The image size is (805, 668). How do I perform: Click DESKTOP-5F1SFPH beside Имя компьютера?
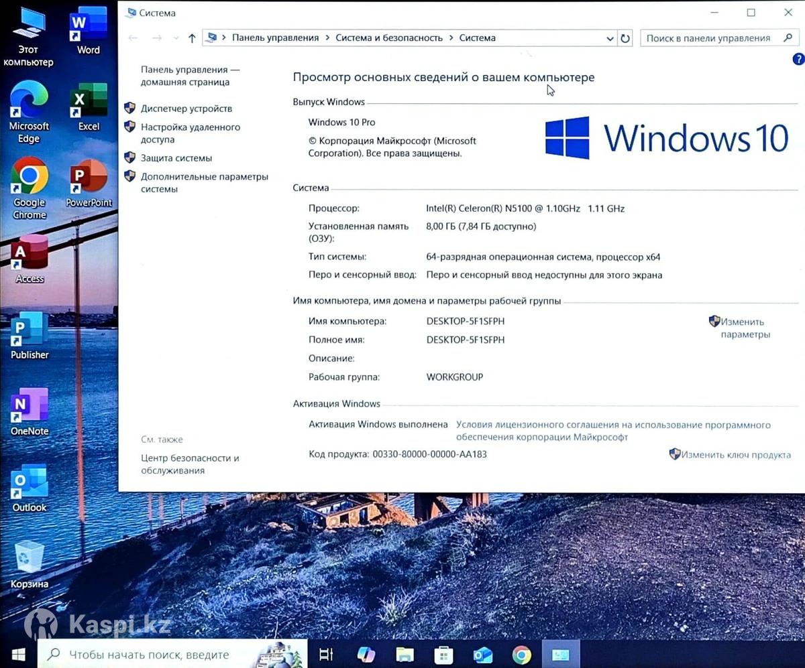coord(466,322)
